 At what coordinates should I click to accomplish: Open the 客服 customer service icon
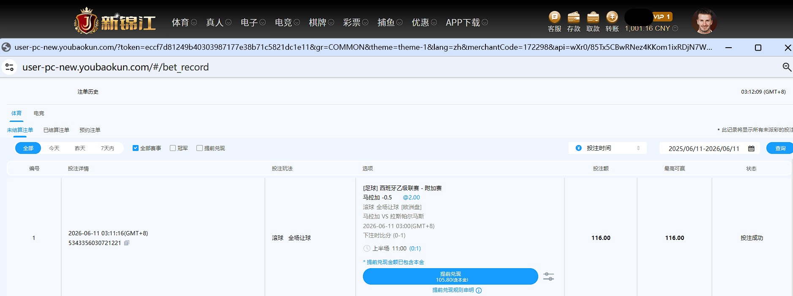coord(554,17)
